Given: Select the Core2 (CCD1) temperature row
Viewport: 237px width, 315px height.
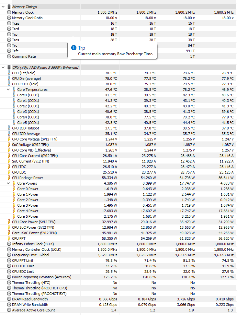Looking at the screenshot, I should [119, 106].
